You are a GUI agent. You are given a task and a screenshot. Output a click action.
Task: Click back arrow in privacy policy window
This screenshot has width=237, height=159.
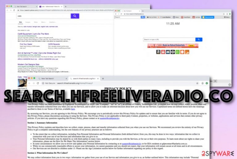(x=30, y=83)
